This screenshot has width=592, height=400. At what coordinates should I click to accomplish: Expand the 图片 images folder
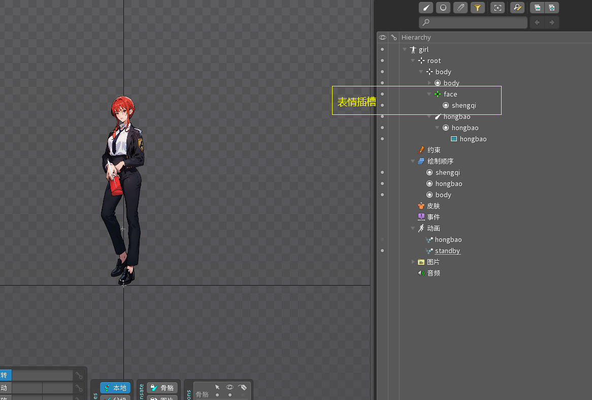tap(413, 262)
